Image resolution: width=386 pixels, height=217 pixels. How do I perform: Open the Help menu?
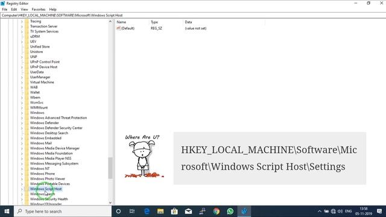(x=52, y=10)
